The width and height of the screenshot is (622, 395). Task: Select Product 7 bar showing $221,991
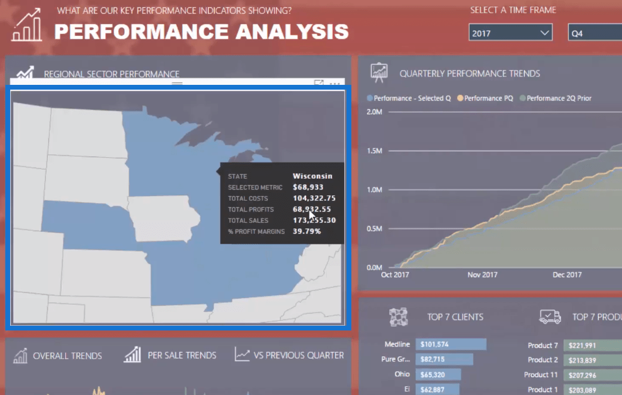(x=593, y=345)
